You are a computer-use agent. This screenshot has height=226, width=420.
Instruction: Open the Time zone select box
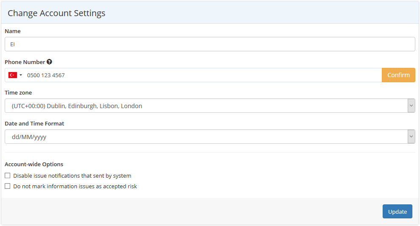pos(206,106)
